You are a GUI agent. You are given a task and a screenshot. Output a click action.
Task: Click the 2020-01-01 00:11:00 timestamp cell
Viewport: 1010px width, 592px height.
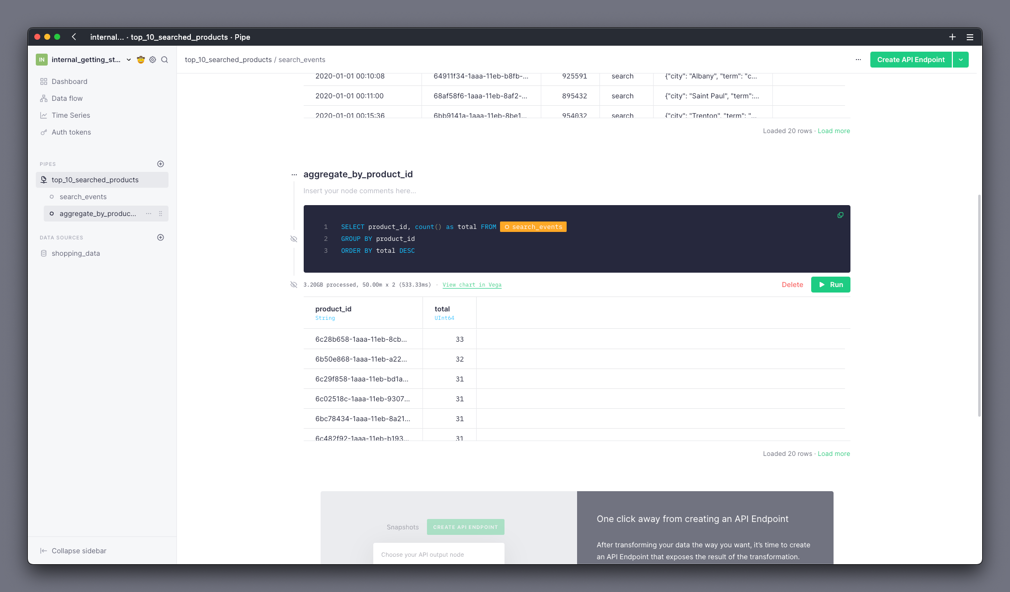click(362, 96)
